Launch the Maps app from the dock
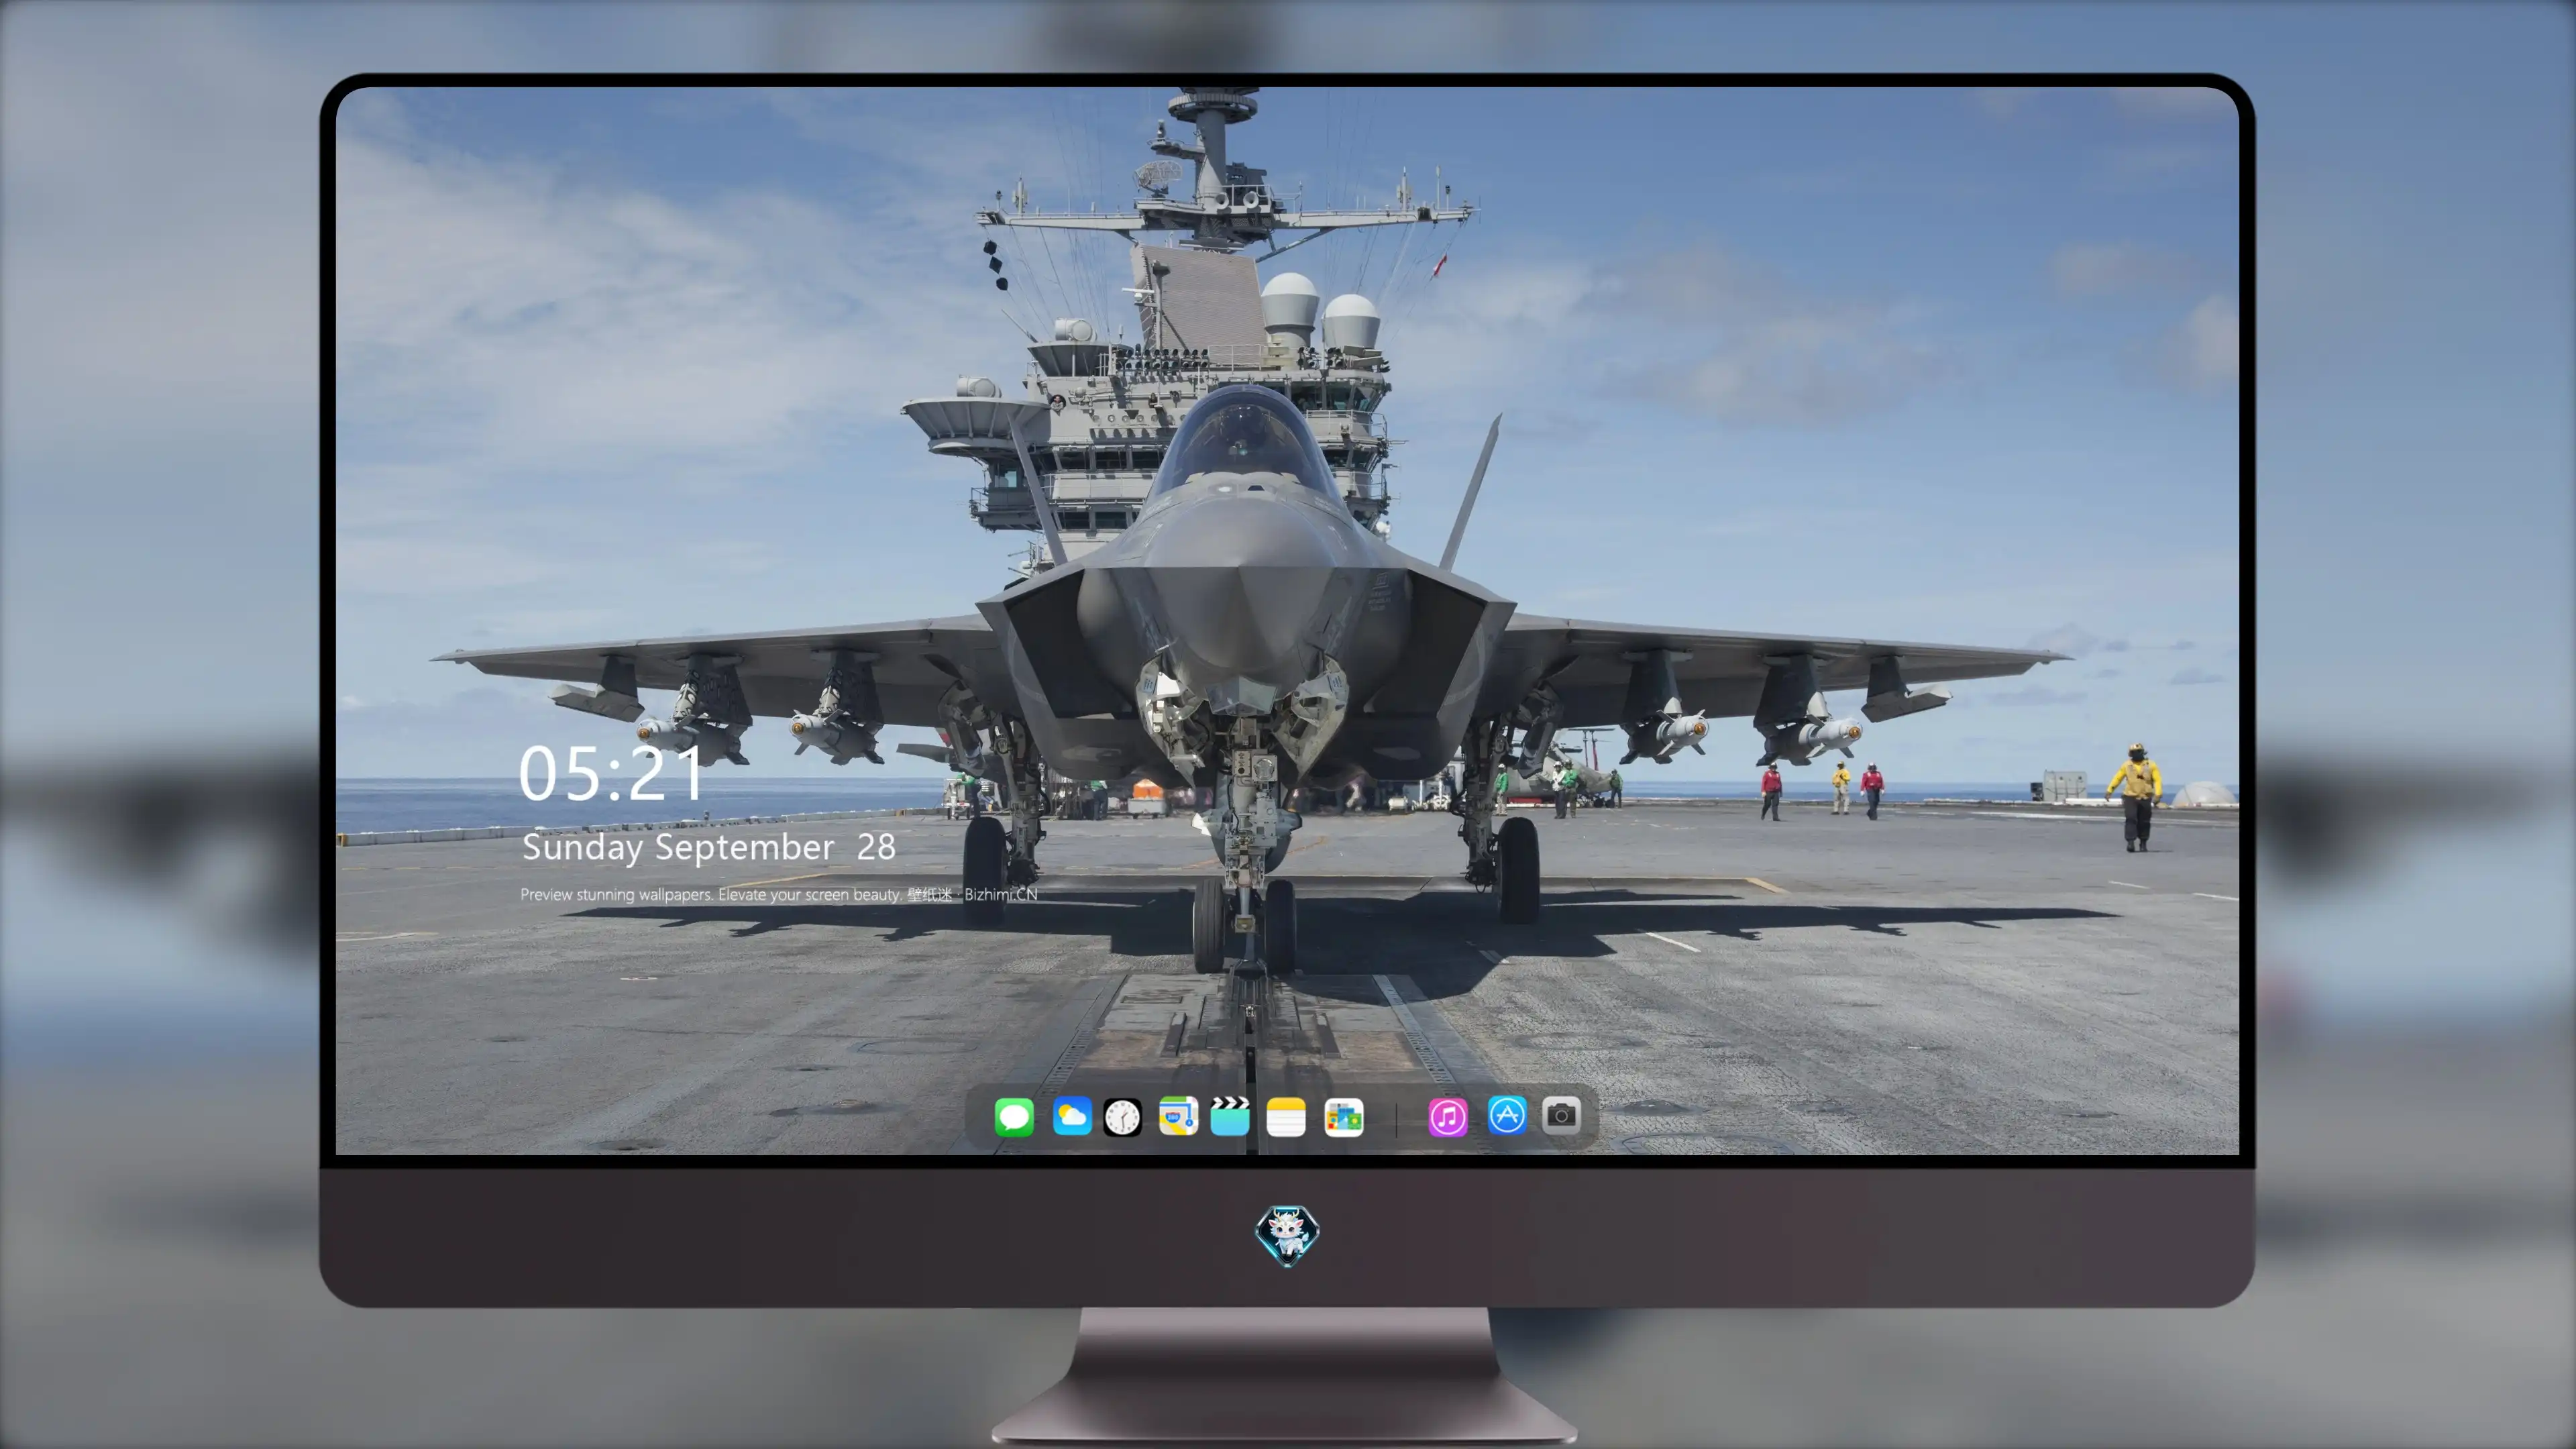This screenshot has height=1449, width=2576. click(x=1178, y=1116)
